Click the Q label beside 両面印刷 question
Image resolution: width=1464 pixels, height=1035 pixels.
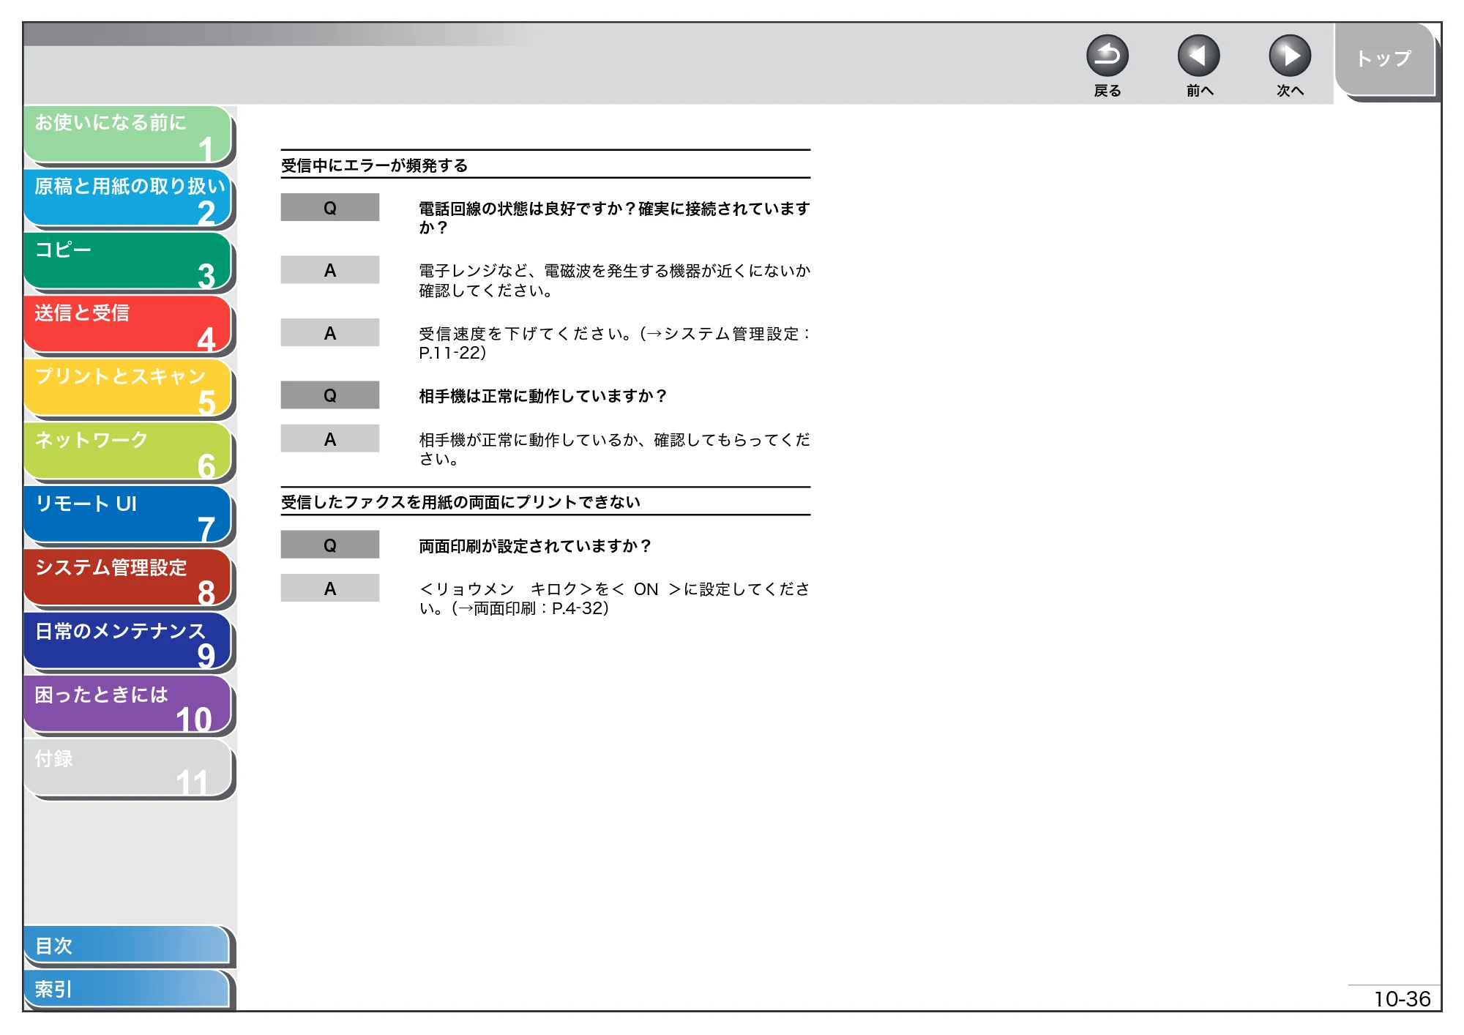(x=330, y=545)
